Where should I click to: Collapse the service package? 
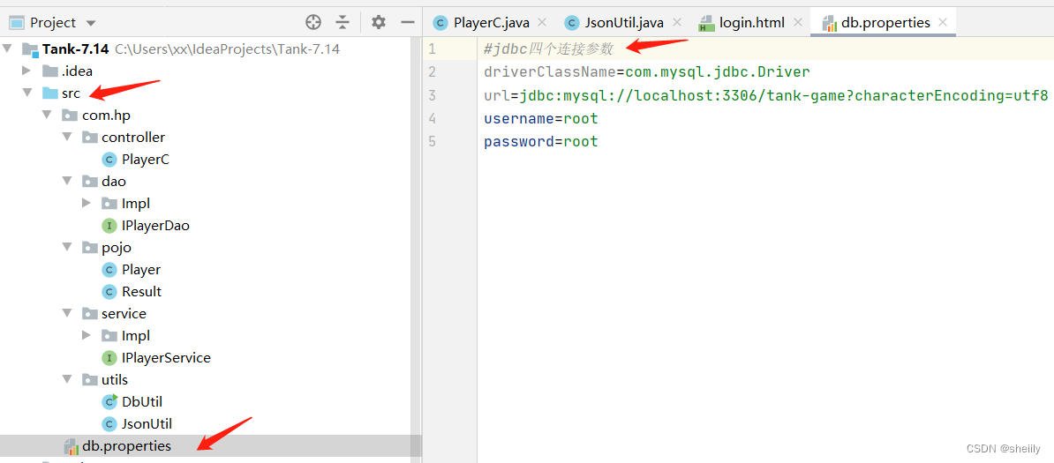[66, 313]
